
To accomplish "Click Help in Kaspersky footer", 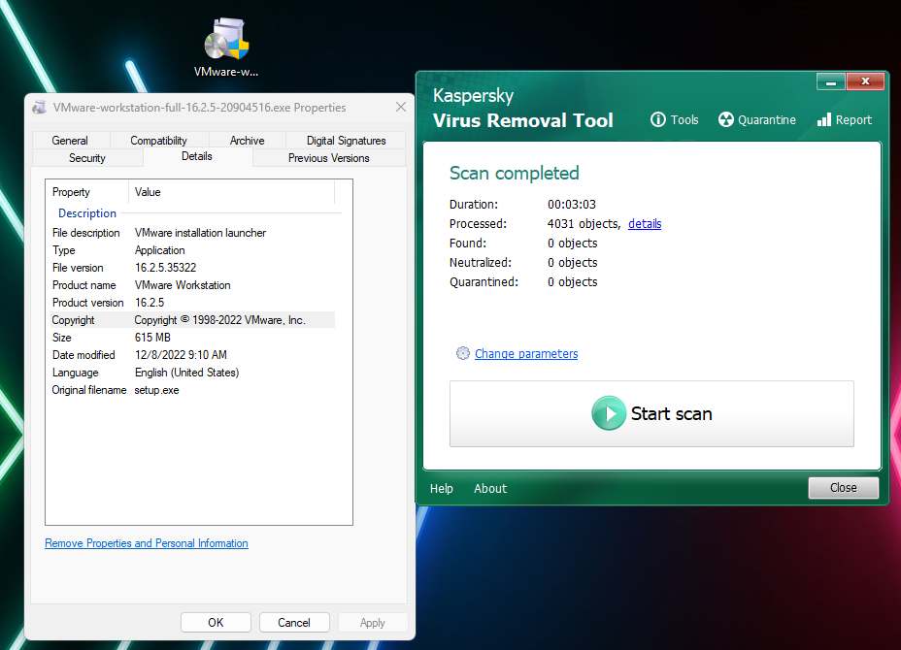I will pos(442,489).
